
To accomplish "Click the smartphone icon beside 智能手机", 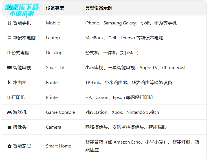I will click(9, 23).
